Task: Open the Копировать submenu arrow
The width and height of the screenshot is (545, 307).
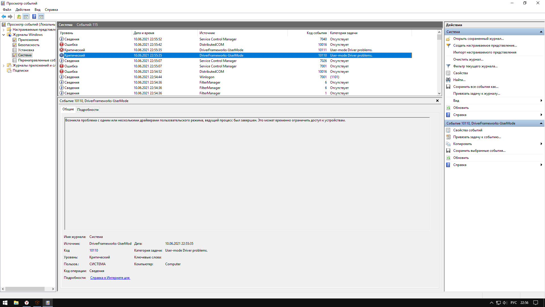Action: 541,144
